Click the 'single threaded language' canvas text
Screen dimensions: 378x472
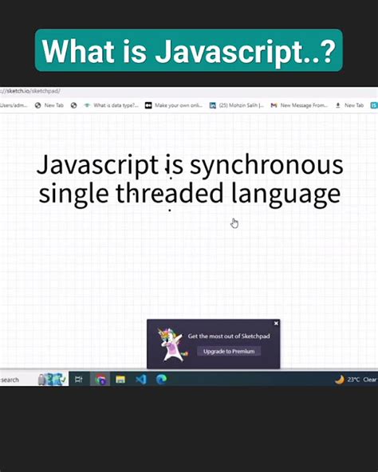tap(190, 195)
